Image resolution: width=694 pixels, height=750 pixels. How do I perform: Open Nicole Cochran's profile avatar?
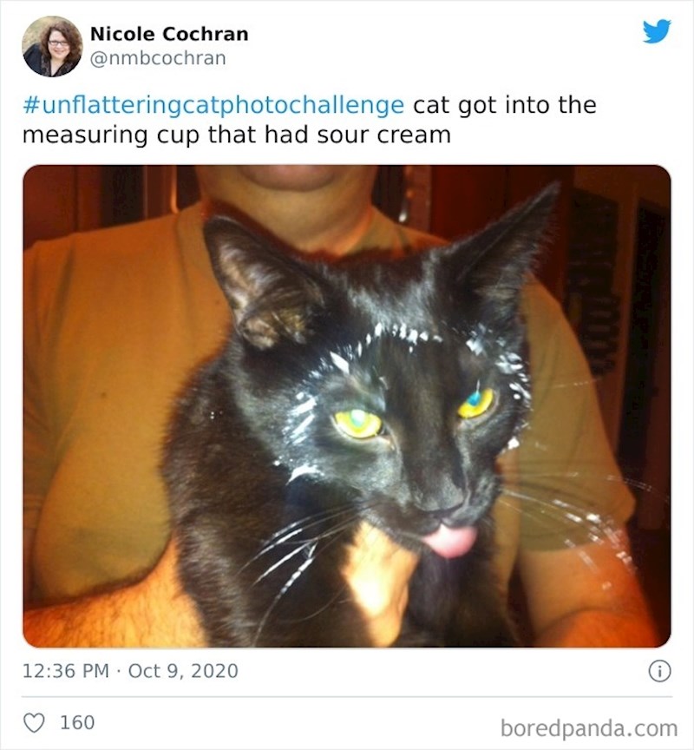(x=52, y=46)
